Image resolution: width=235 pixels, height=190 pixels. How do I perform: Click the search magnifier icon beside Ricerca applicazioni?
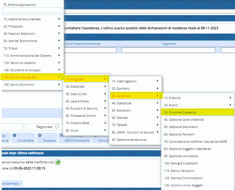click(5, 5)
